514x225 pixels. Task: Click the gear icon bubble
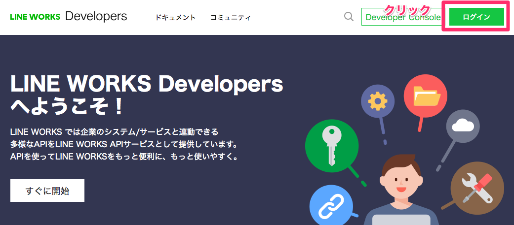[378, 102]
